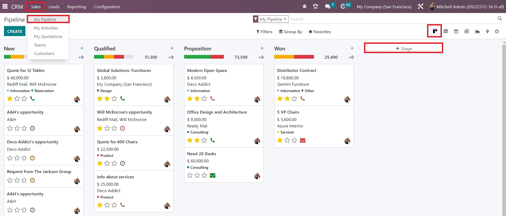Click the debug bug icon
Screen dimensions: 506x216
(304, 6)
